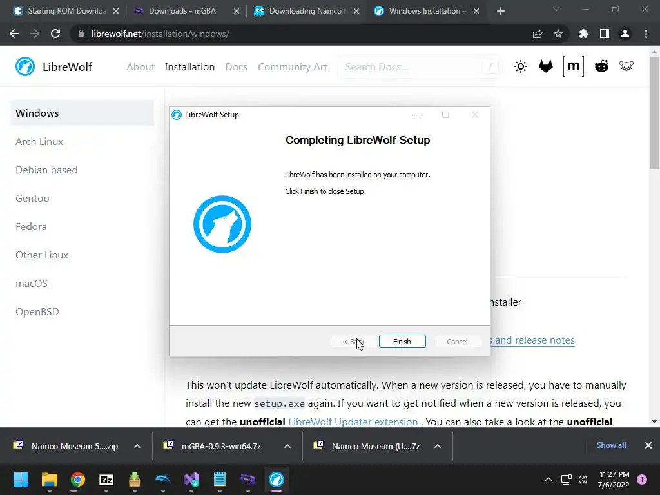Select Other Linux in the sidebar

click(42, 255)
